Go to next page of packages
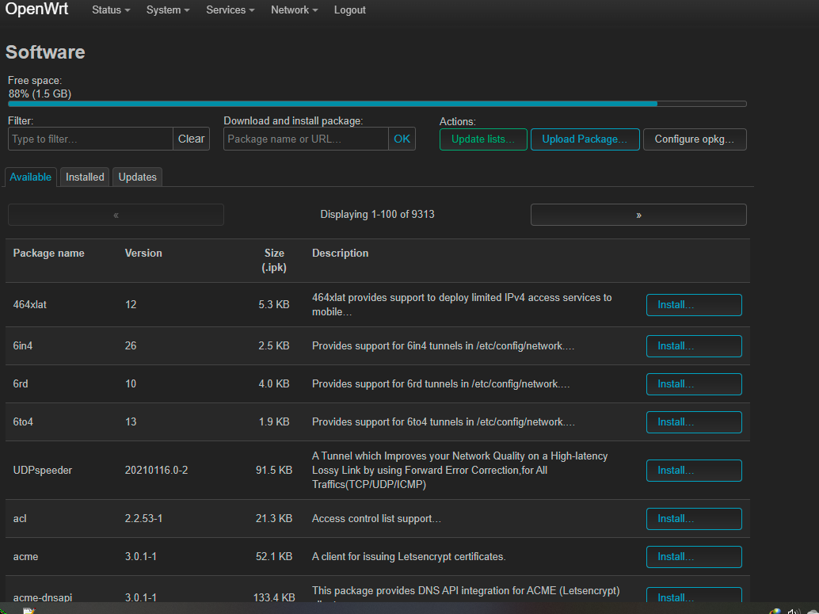Viewport: 819px width, 614px height. click(638, 215)
